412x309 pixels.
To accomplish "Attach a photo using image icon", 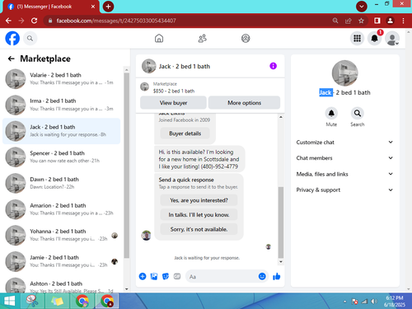I will 154,276.
